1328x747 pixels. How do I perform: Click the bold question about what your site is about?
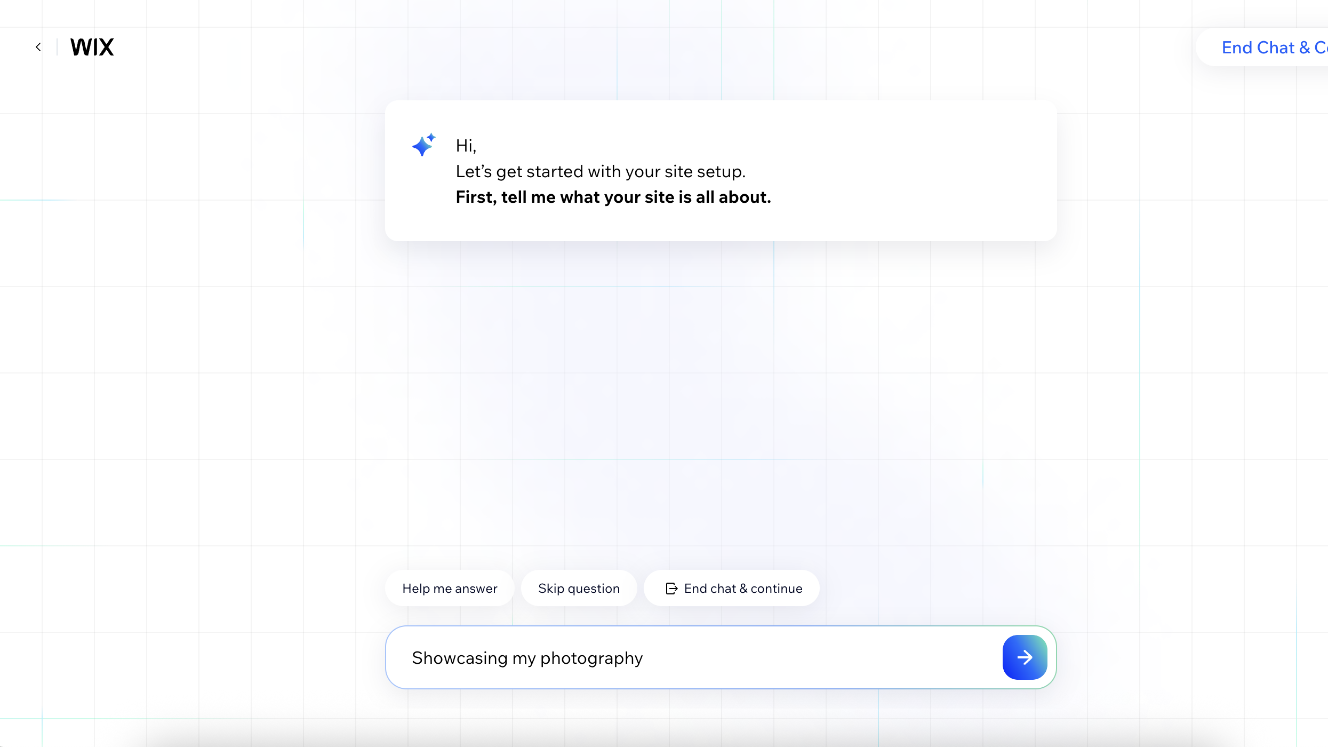613,197
